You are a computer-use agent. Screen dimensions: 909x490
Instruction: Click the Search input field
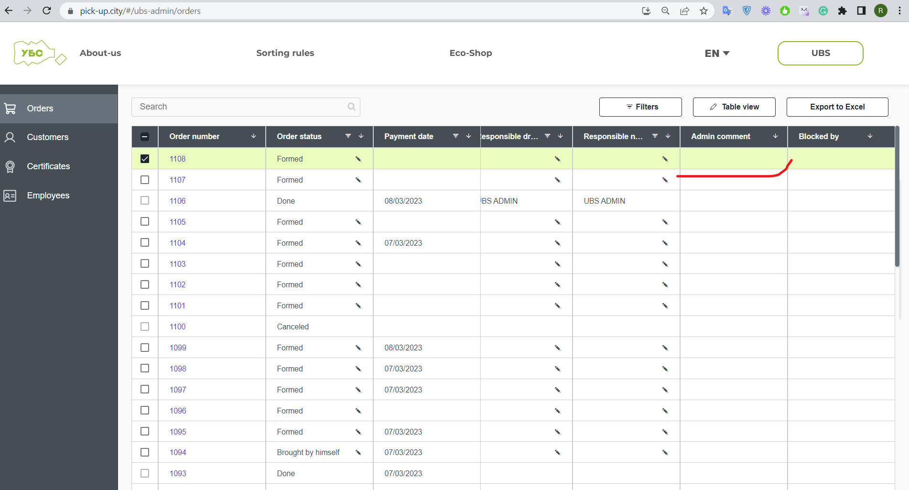point(246,107)
